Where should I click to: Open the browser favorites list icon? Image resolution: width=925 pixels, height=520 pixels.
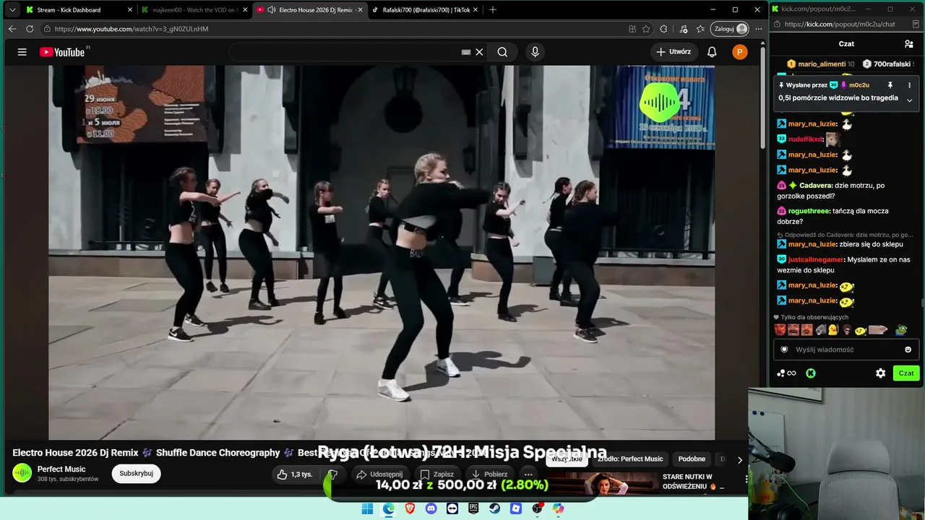tap(700, 29)
